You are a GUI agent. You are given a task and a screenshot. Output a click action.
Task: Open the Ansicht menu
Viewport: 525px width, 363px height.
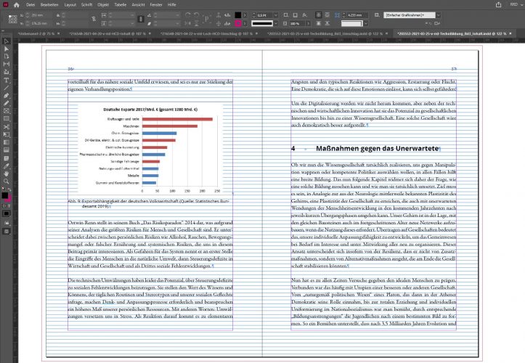tap(138, 4)
